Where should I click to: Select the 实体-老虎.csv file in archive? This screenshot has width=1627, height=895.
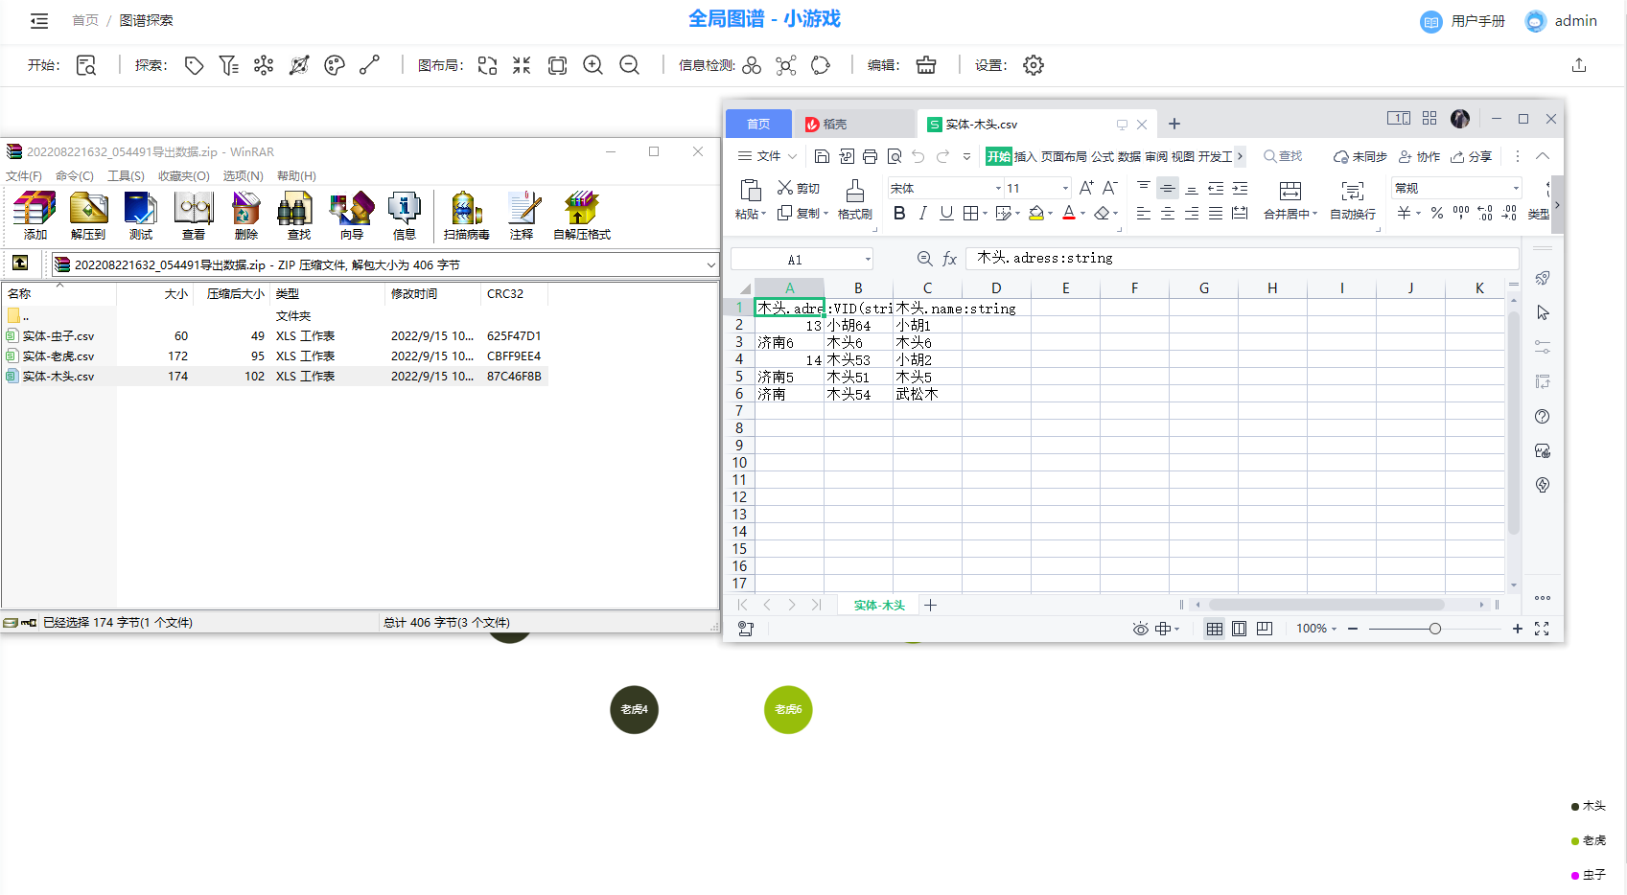click(x=58, y=356)
